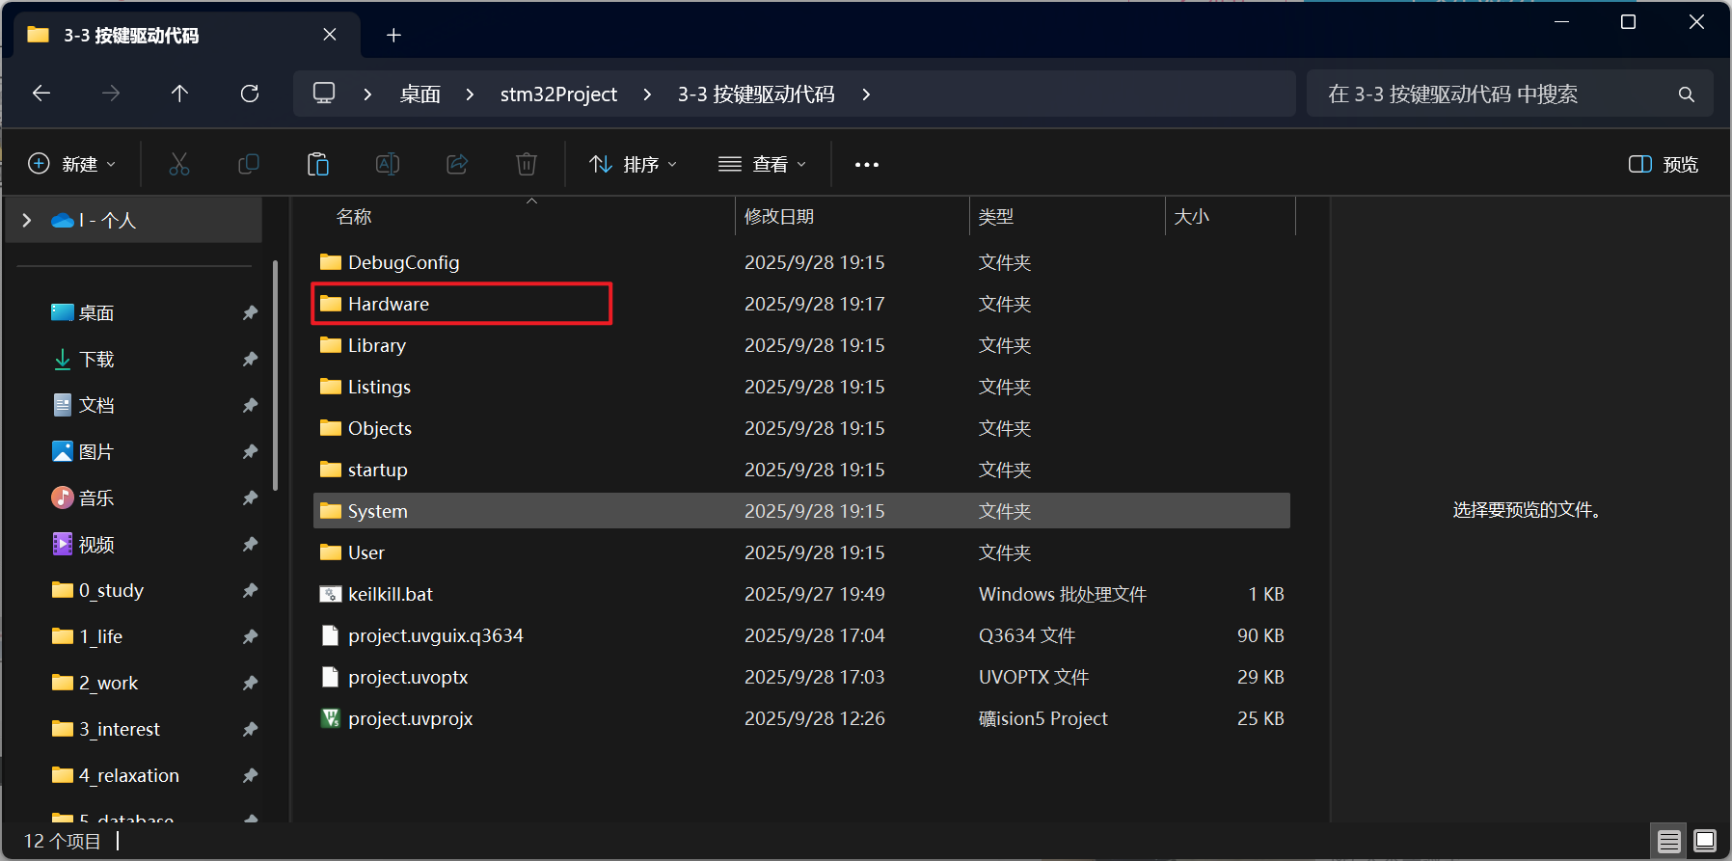Go back to the previous folder
1732x861 pixels.
tap(41, 94)
